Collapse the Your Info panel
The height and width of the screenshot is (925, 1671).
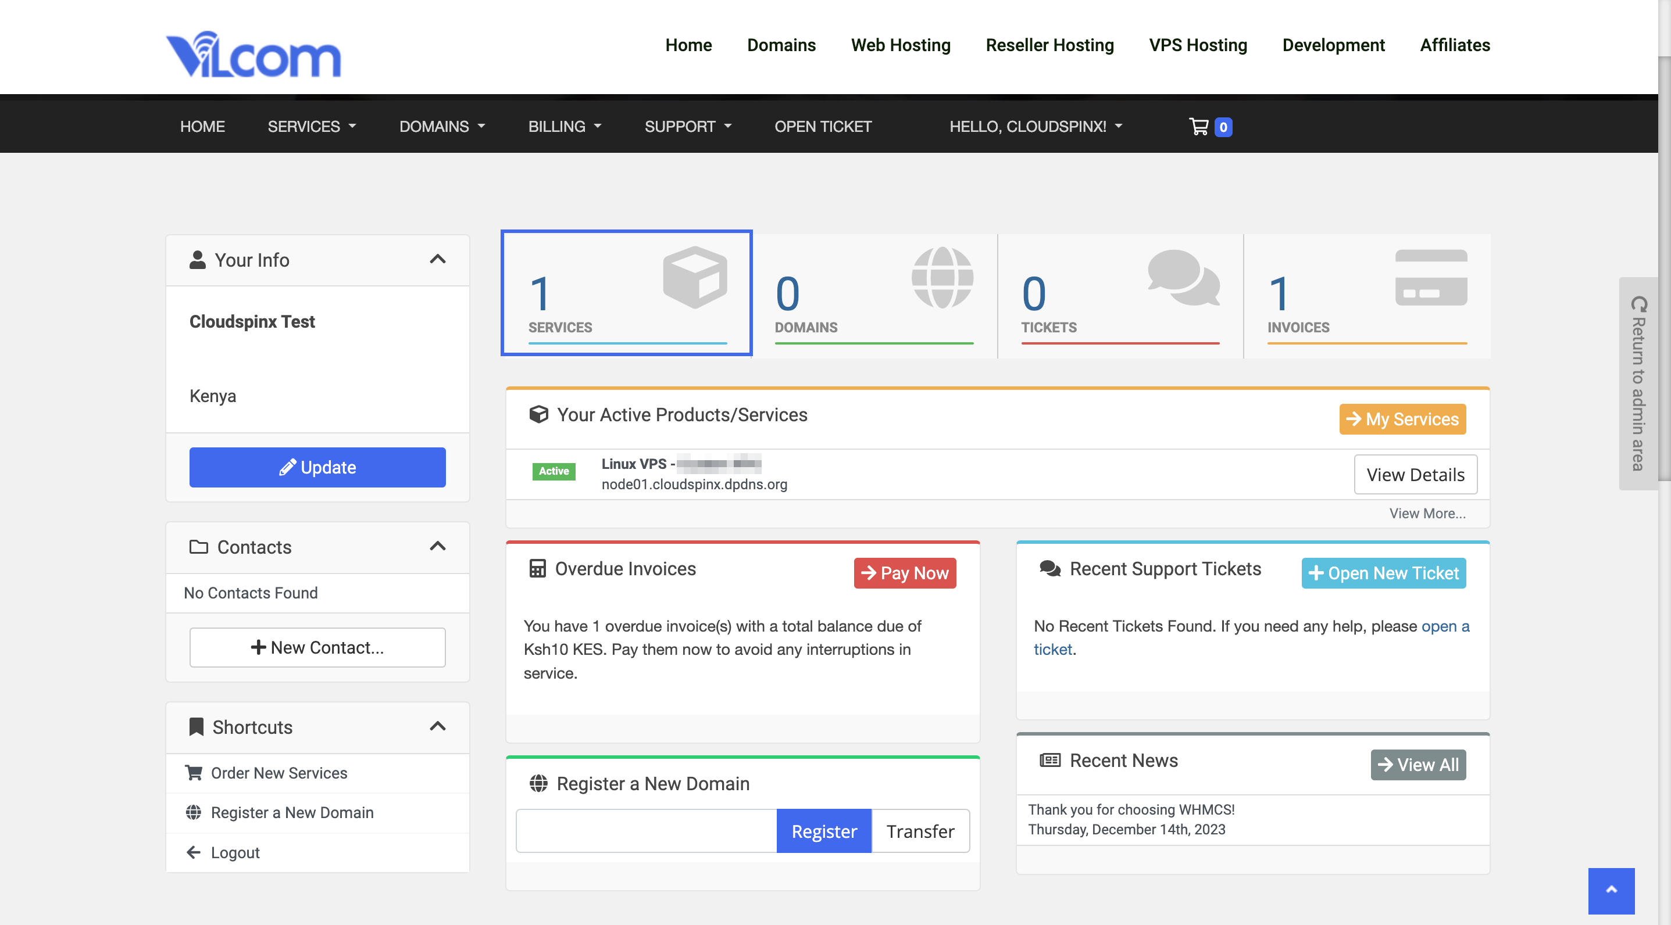click(438, 260)
